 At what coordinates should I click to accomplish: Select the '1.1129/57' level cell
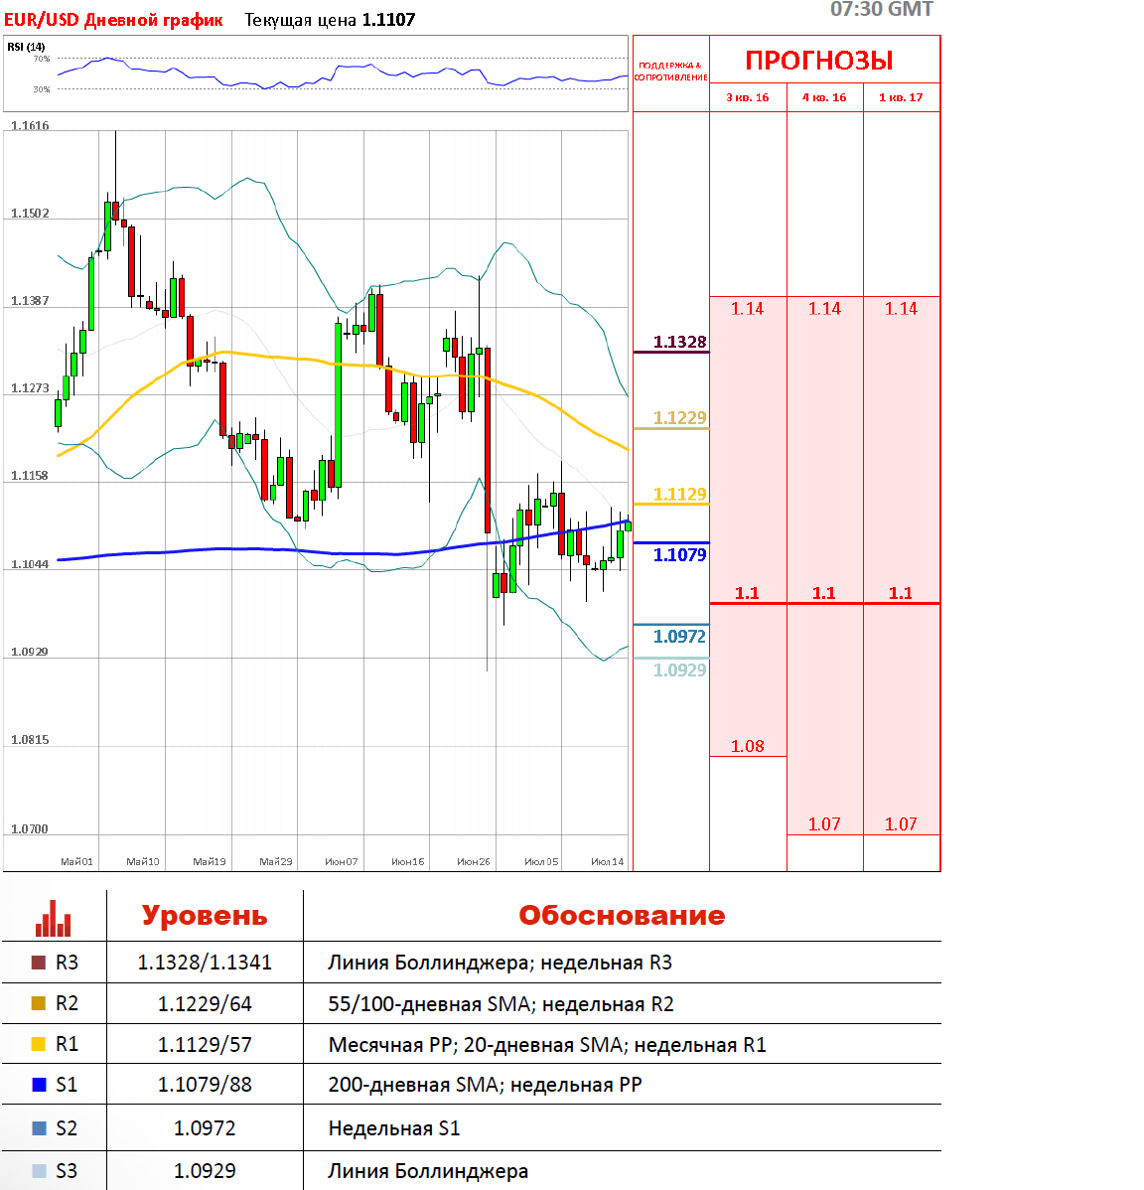coord(205,1044)
